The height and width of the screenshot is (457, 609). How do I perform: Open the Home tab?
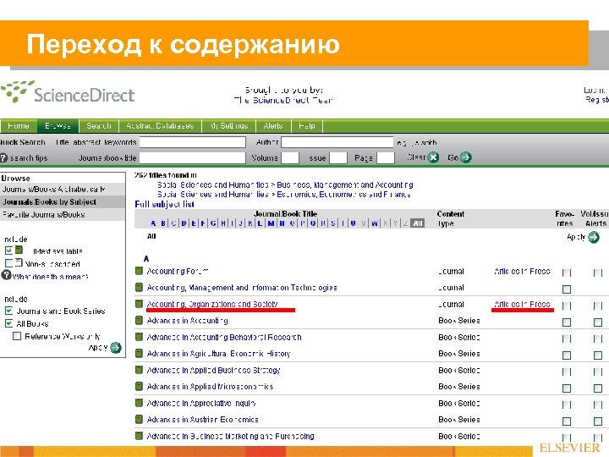pos(19,126)
